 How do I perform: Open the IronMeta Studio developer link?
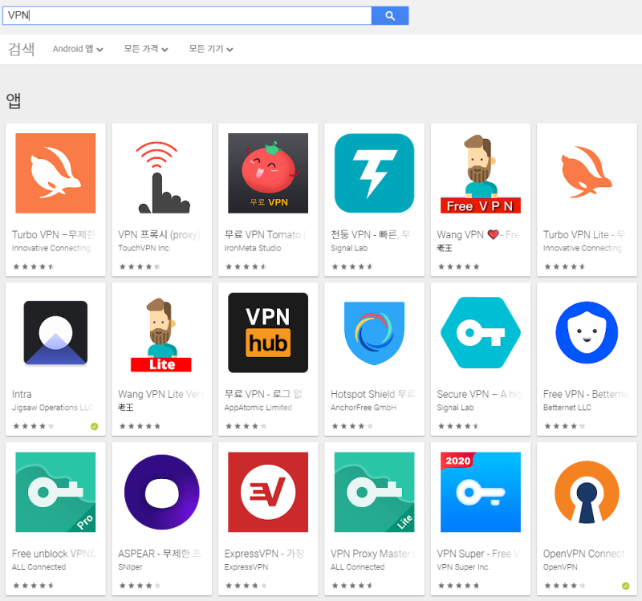[x=253, y=248]
